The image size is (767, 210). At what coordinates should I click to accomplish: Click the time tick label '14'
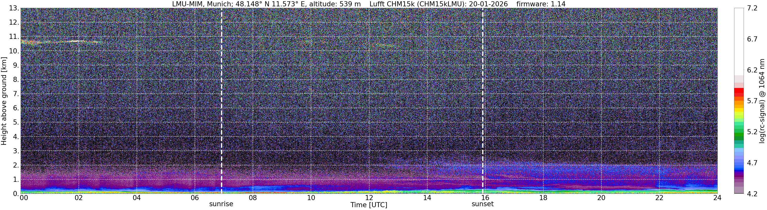(x=427, y=198)
